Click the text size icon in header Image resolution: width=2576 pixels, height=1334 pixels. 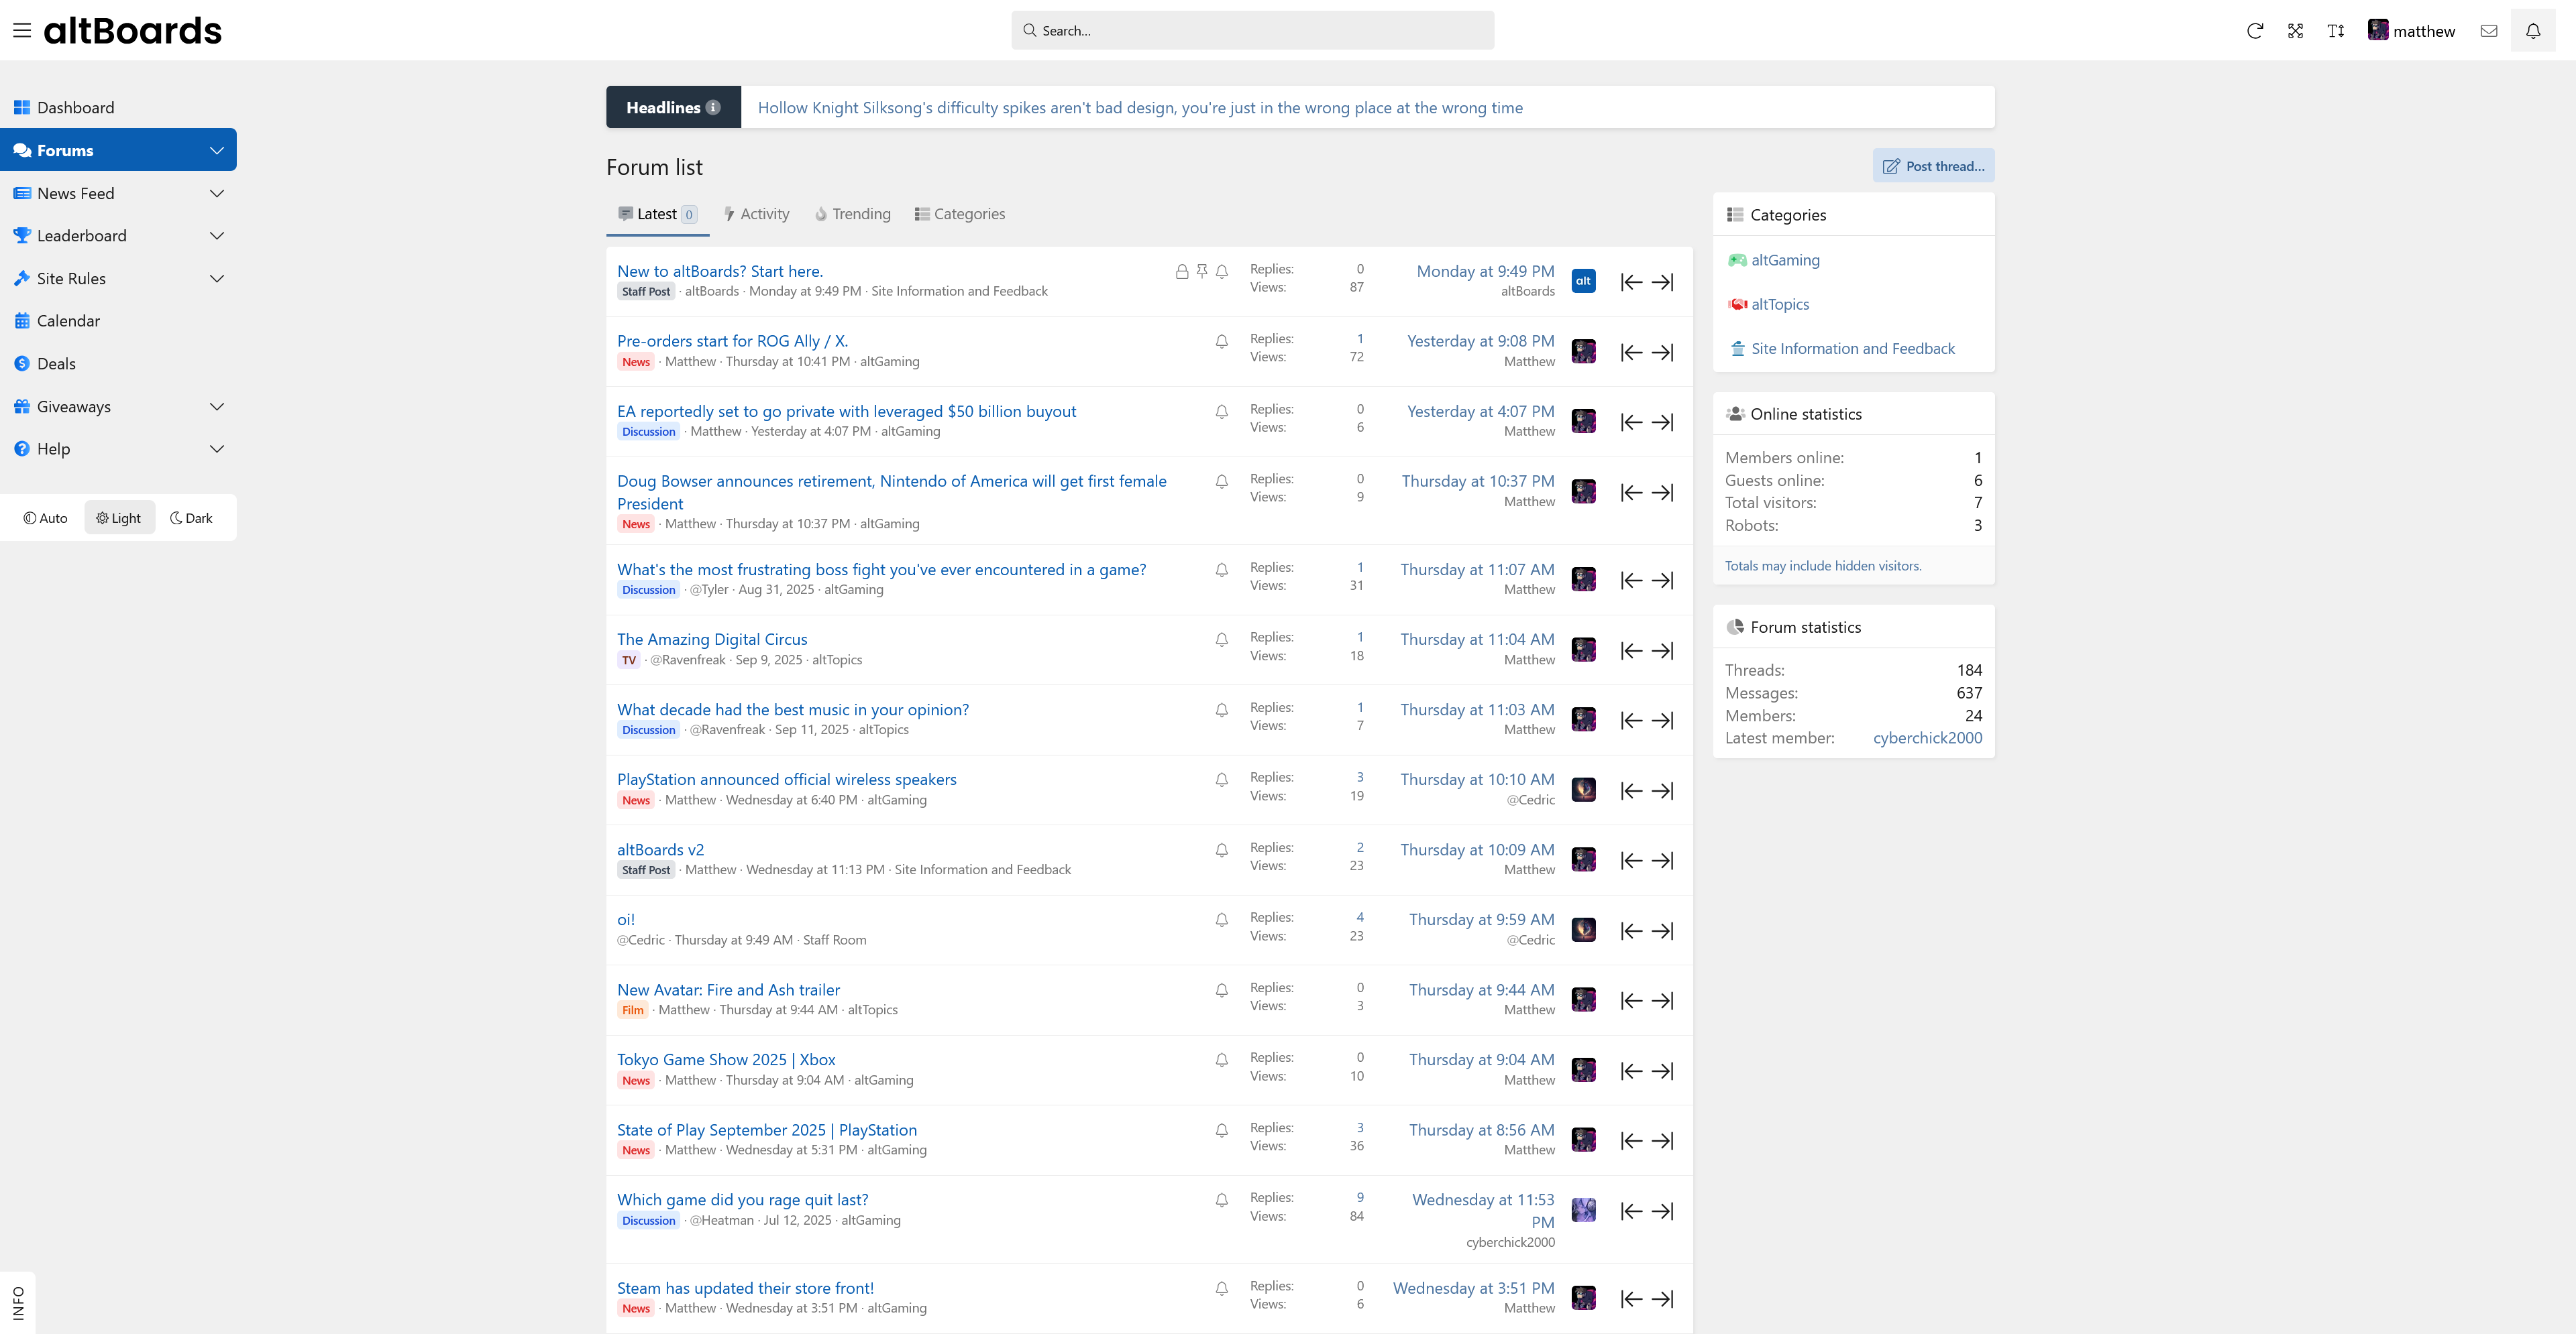click(x=2335, y=31)
